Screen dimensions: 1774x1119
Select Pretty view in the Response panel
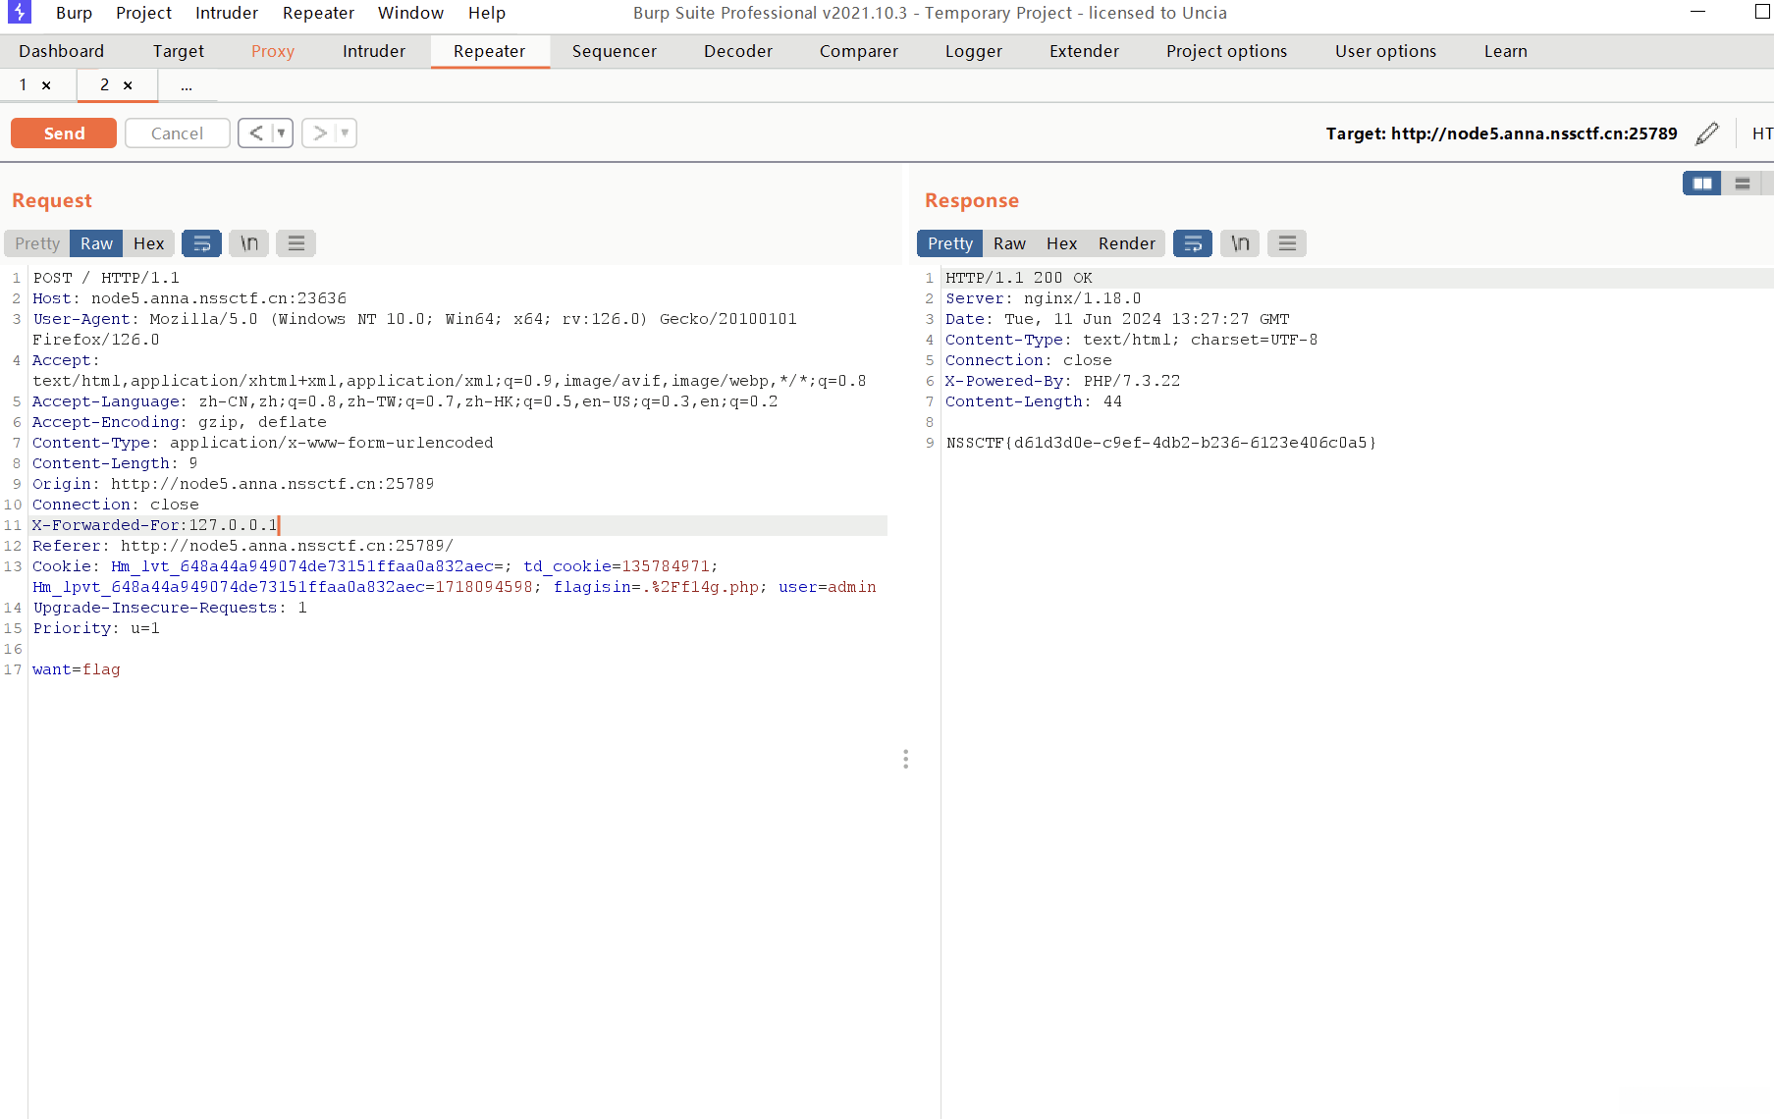click(950, 243)
